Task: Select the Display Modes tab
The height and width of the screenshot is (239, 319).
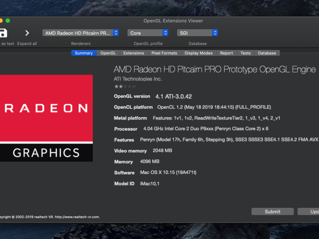Action: coord(199,53)
